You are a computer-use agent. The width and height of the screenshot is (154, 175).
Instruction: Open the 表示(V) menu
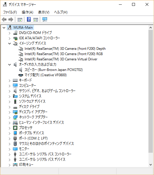[x=44, y=12]
